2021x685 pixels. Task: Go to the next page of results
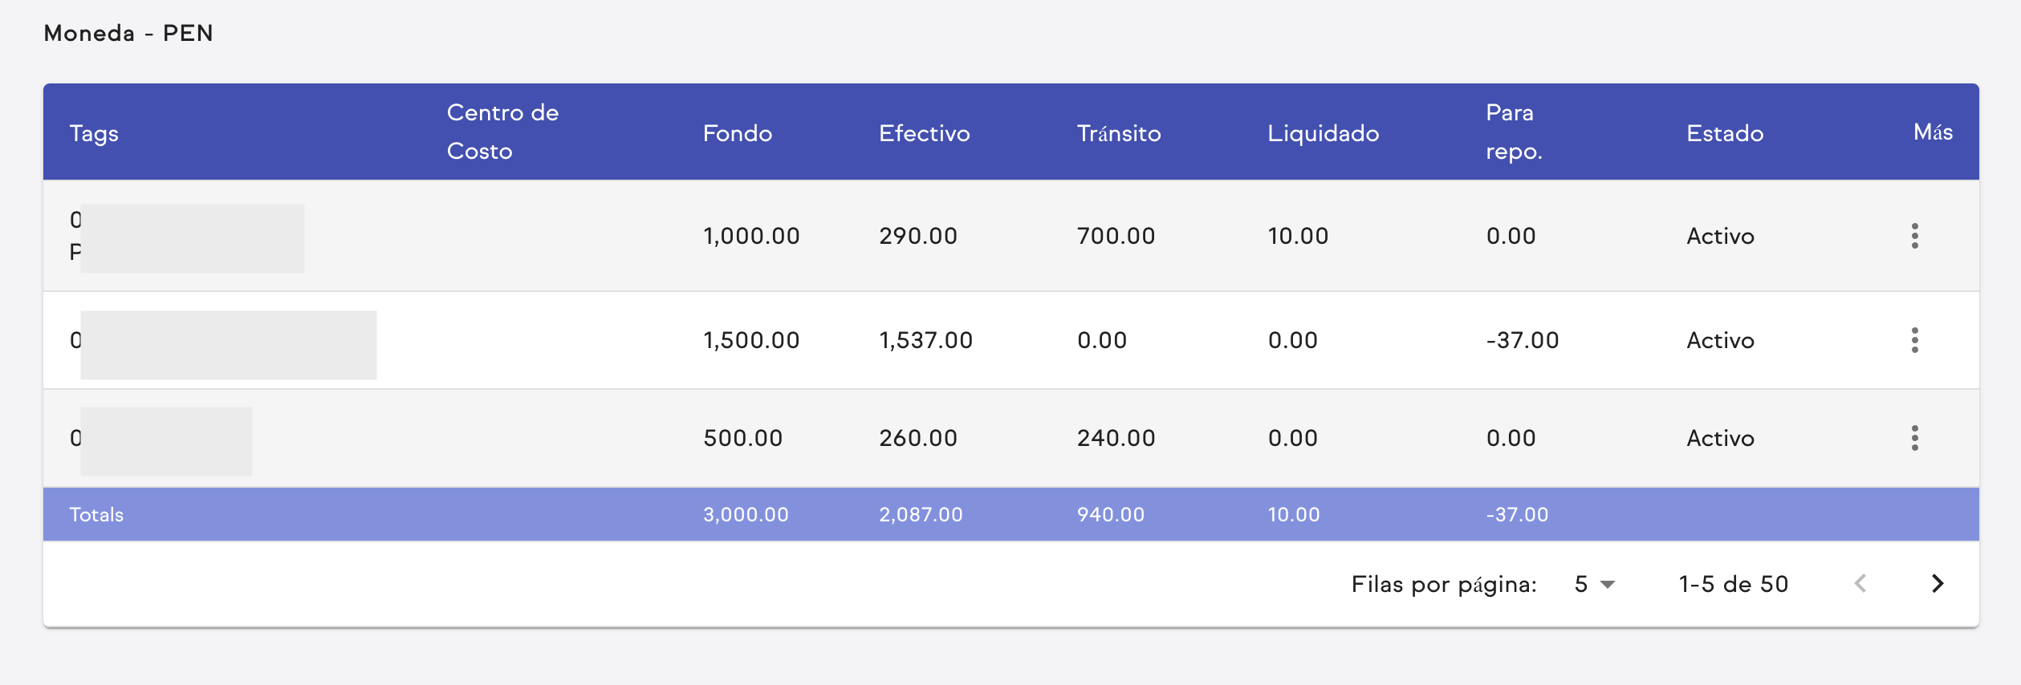[1938, 583]
